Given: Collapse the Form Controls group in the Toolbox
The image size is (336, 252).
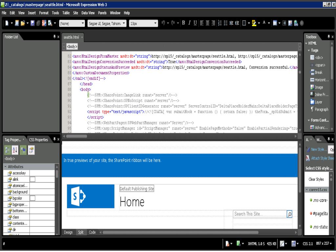Looking at the screenshot, I should click(309, 120).
